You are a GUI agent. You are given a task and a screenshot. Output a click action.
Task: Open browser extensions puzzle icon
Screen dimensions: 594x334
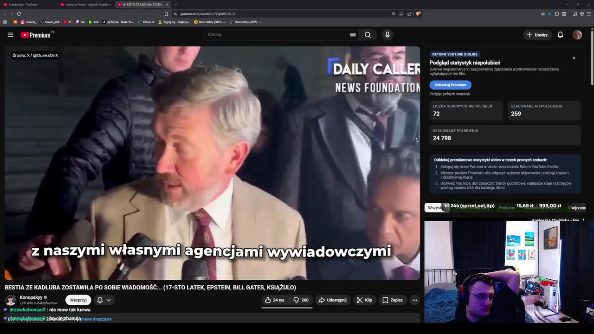pyautogui.click(x=557, y=14)
